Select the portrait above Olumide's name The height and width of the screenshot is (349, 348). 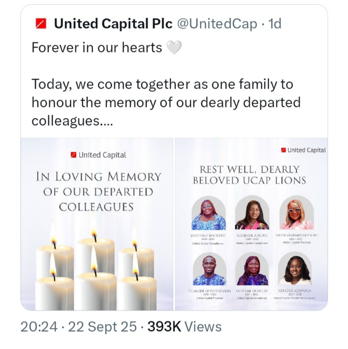pyautogui.click(x=209, y=269)
